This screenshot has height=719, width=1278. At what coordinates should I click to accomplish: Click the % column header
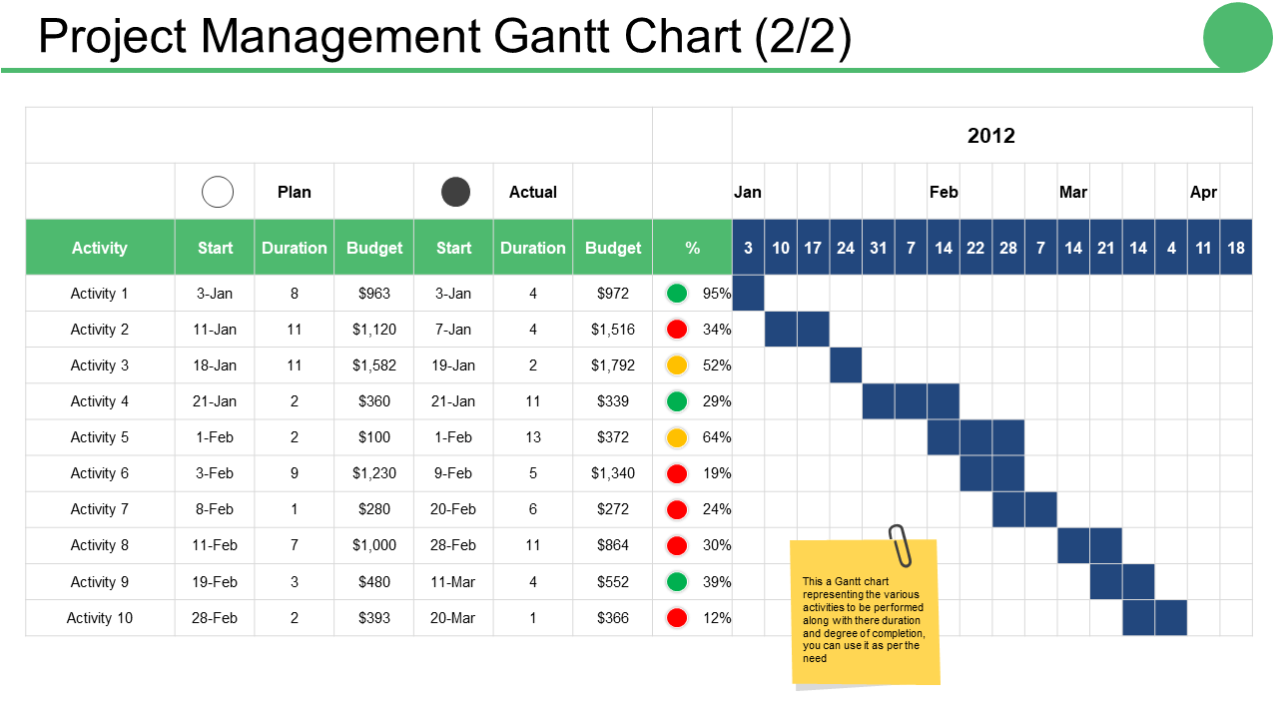(x=693, y=248)
